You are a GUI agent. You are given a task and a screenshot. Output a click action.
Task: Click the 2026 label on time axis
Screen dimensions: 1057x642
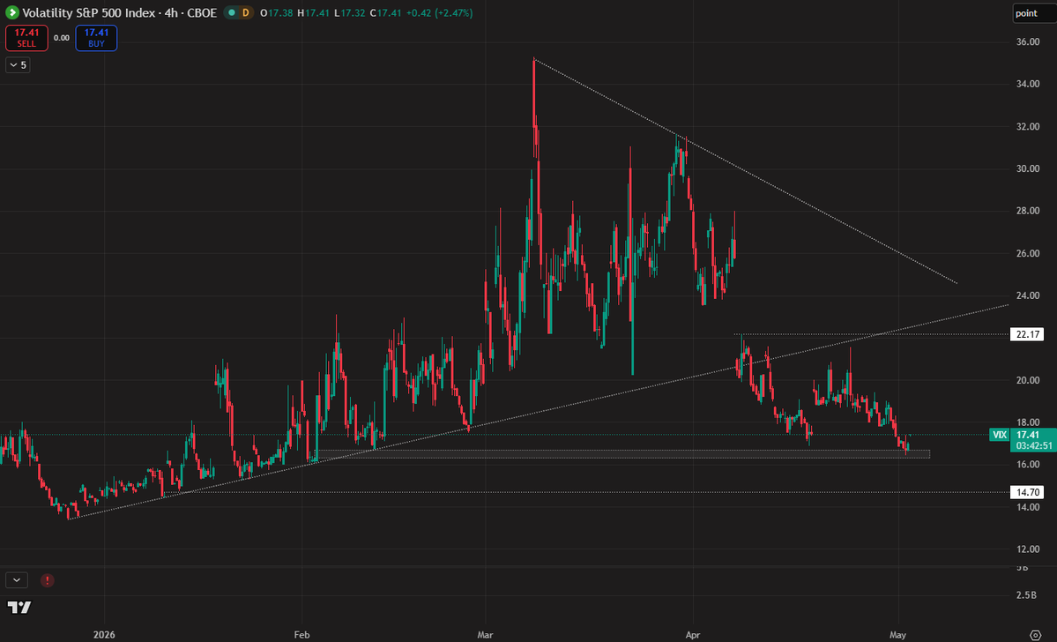click(x=105, y=635)
